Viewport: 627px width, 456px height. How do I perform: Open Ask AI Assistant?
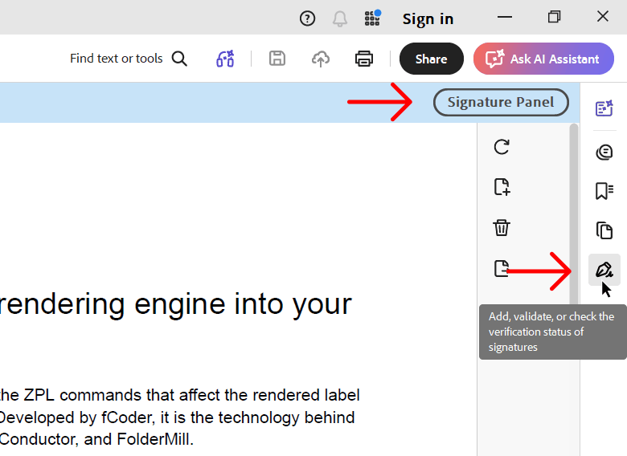click(543, 59)
